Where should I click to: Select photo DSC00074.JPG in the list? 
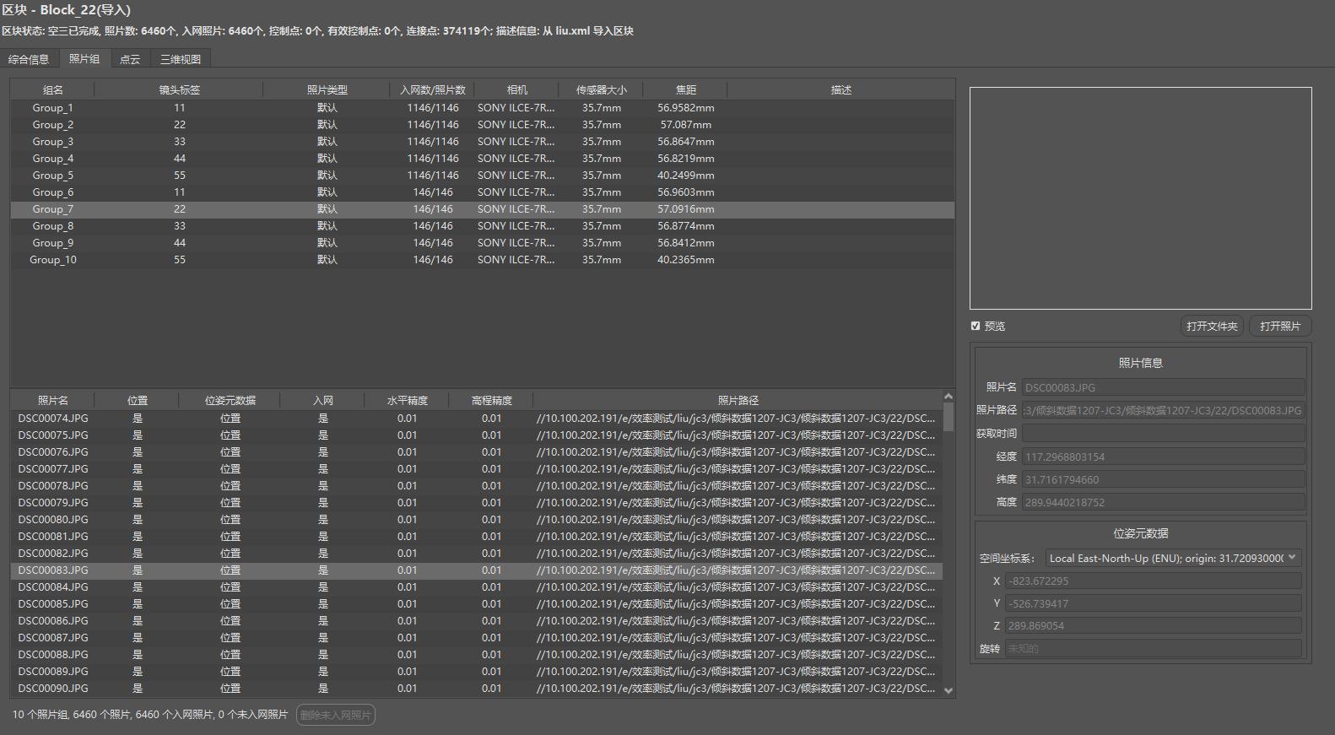476,419
